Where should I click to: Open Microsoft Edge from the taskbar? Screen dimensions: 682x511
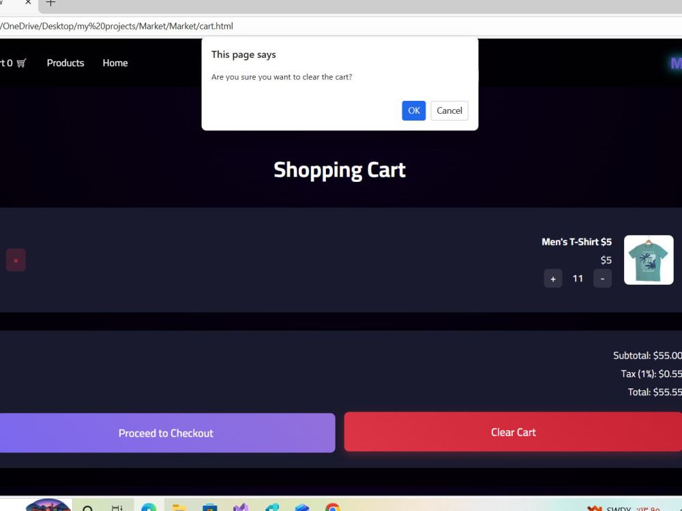(x=149, y=507)
